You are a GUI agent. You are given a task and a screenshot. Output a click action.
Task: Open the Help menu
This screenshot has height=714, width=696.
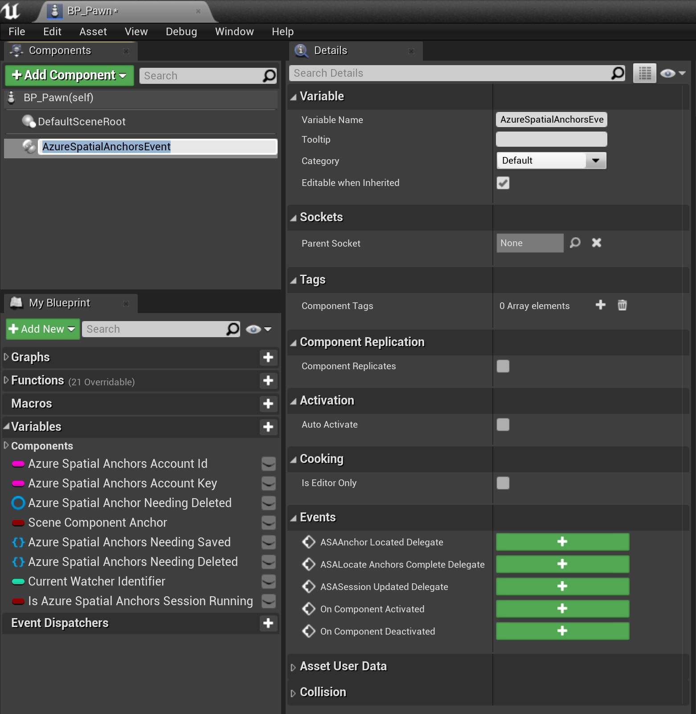coord(283,32)
